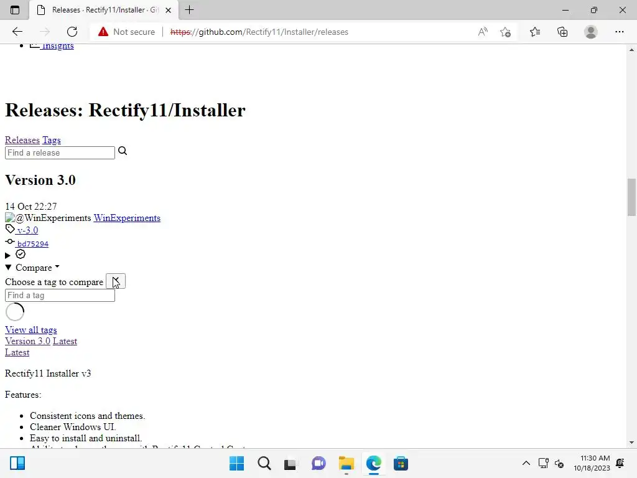The image size is (637, 478).
Task: Open the Chat app on taskbar
Action: pos(318,463)
